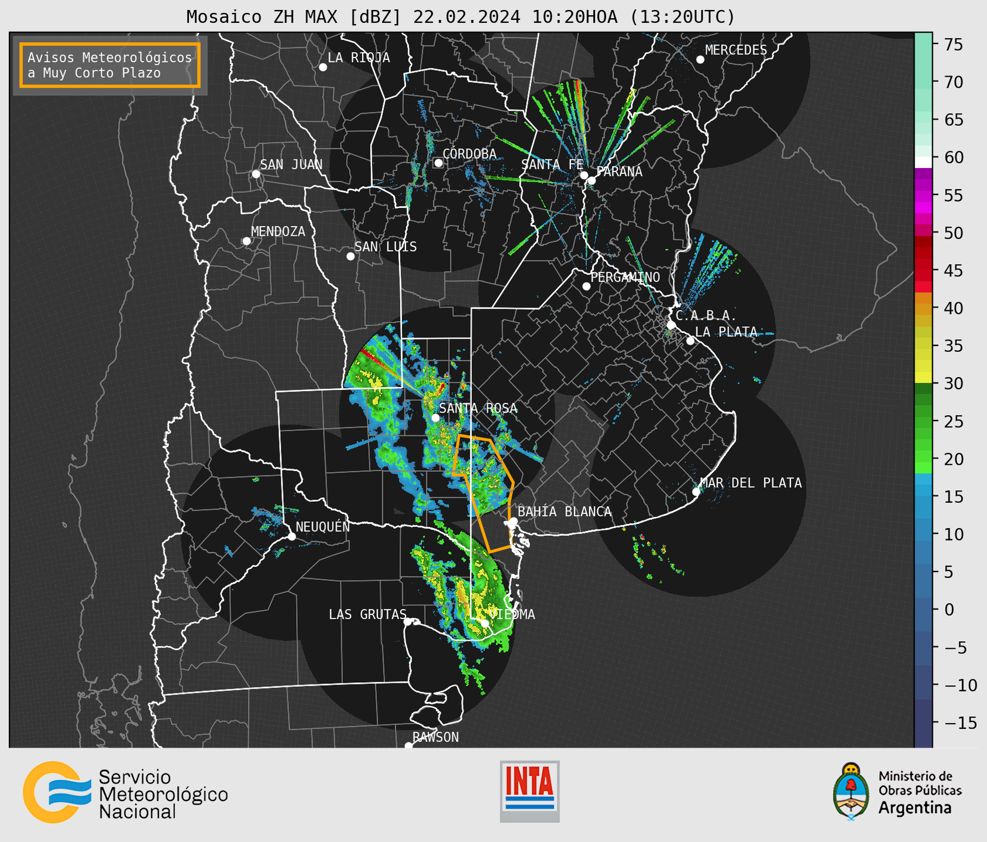This screenshot has width=987, height=842.
Task: Click the LA PLATA city marker dot
Action: [690, 341]
